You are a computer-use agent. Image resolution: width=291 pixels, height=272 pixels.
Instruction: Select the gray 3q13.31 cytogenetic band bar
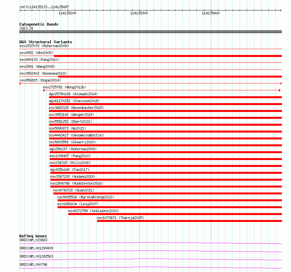tap(150, 32)
